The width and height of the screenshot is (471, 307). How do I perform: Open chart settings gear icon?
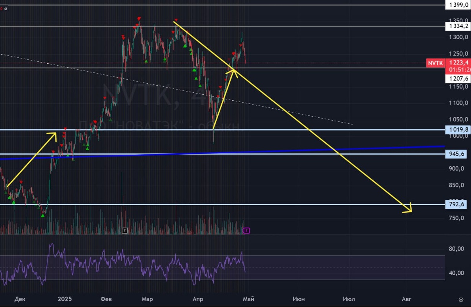tap(461, 300)
